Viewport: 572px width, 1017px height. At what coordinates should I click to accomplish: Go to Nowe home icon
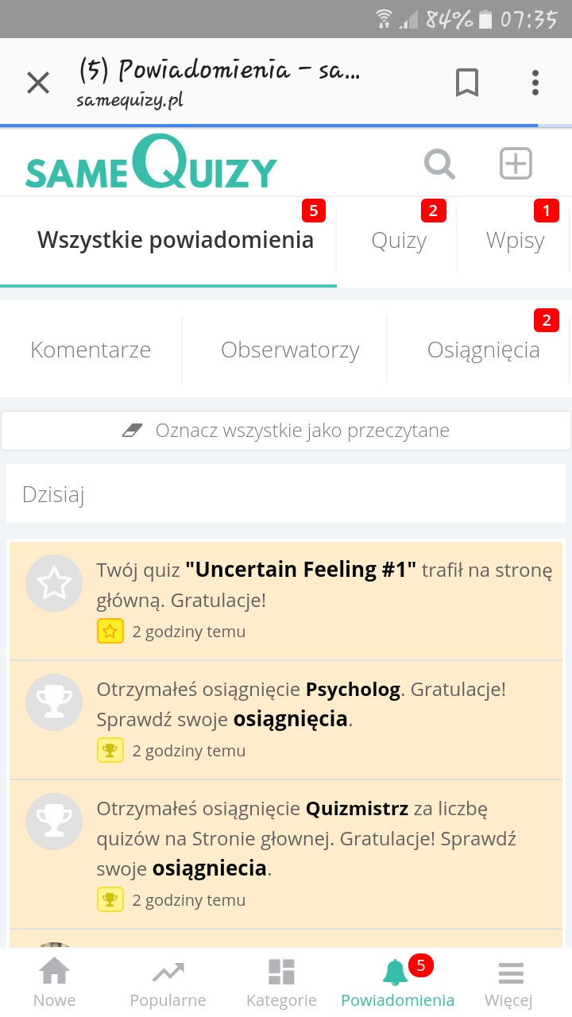coord(54,982)
